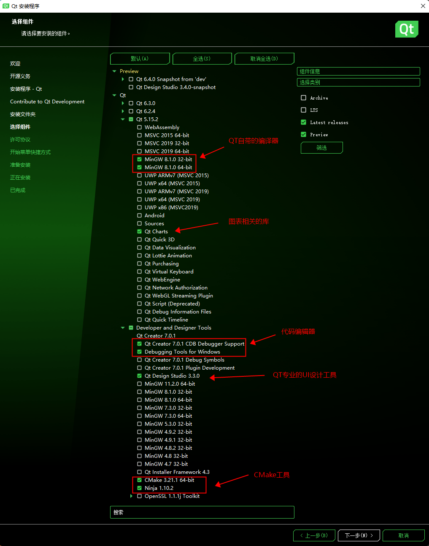
Task: Check the Android component
Action: 139,216
